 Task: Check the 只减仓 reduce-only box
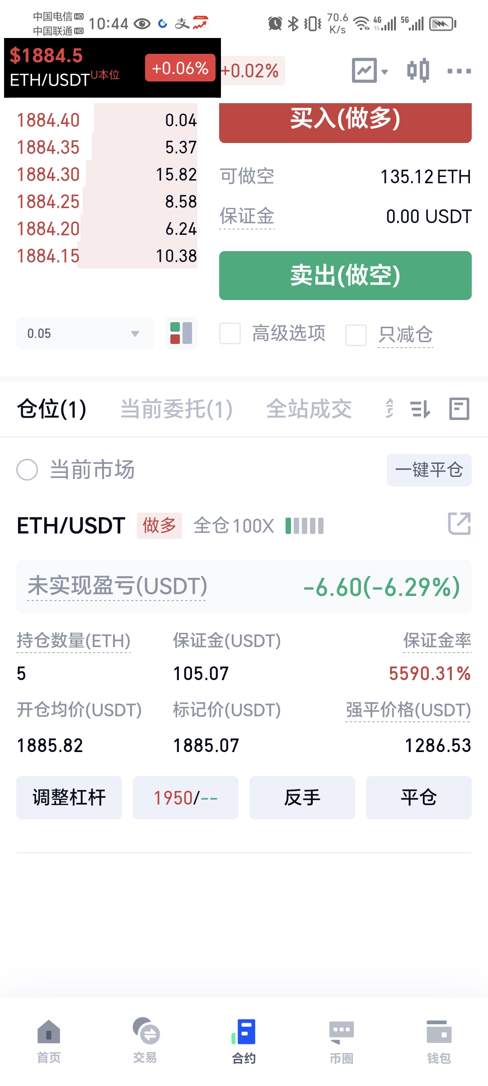pos(356,335)
